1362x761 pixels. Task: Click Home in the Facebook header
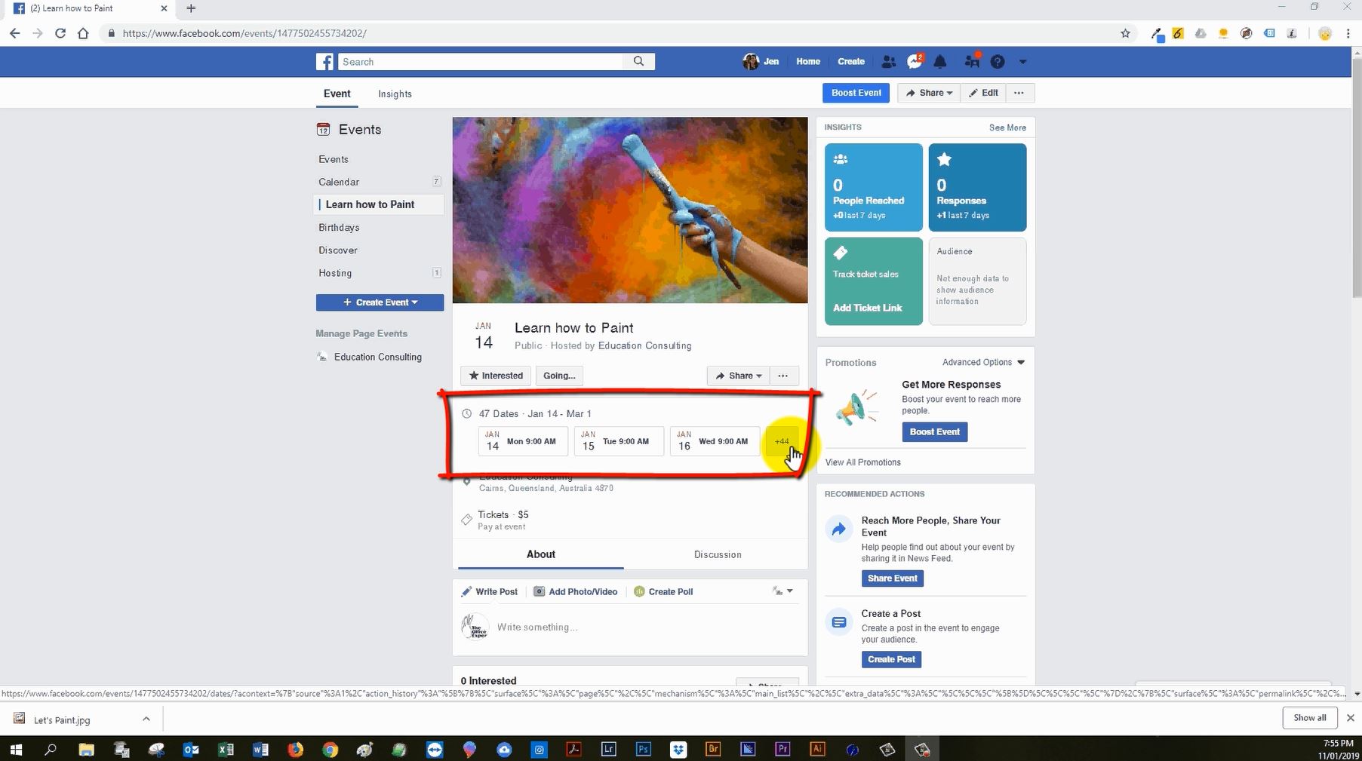pyautogui.click(x=808, y=62)
